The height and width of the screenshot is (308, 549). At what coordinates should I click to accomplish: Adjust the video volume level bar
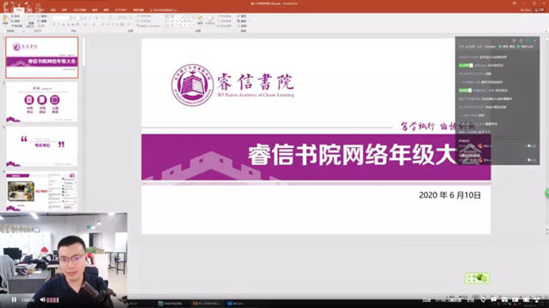pos(53,300)
